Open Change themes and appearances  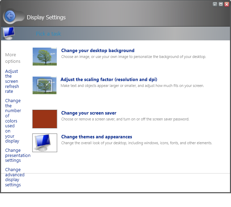coord(97,137)
